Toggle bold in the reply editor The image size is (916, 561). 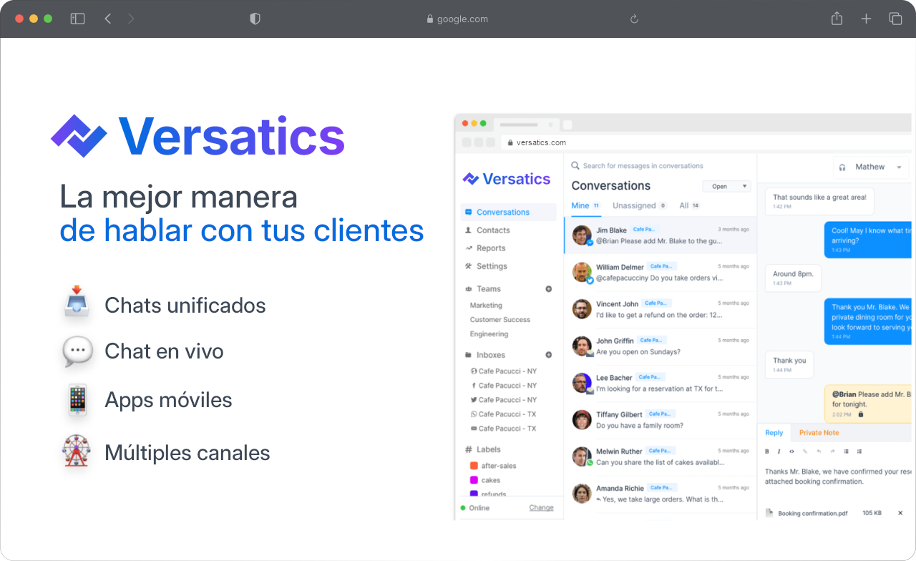coord(767,452)
